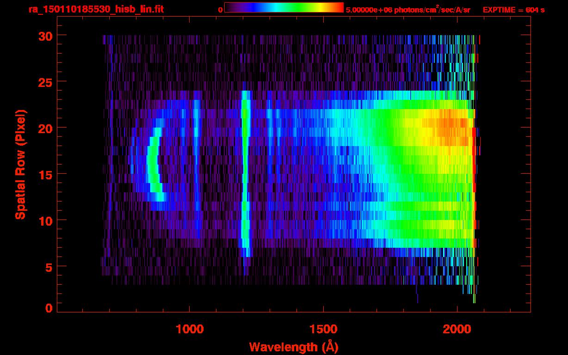The width and height of the screenshot is (568, 355).
Task: Click the spatial row 30 tick label
Action: 44,36
